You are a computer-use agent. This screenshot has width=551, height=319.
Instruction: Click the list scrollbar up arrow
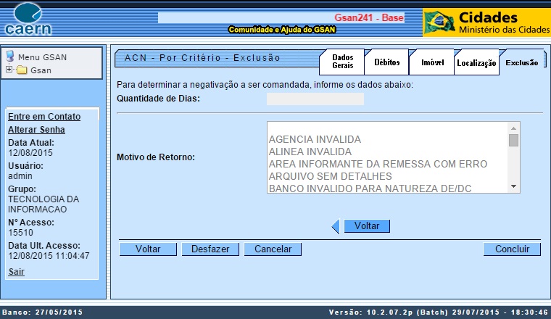(513, 128)
